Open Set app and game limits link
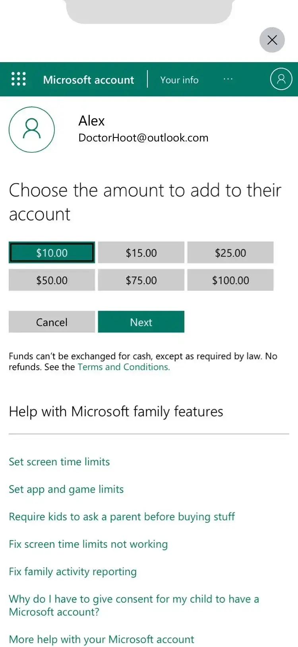This screenshot has width=298, height=647. click(66, 489)
